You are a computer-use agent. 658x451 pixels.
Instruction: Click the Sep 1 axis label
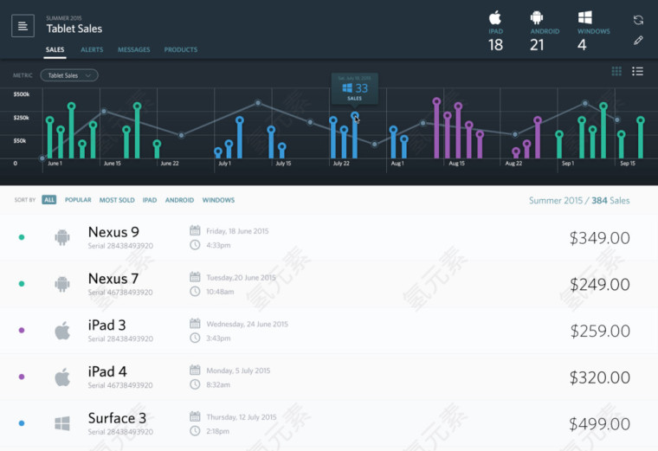pyautogui.click(x=568, y=164)
